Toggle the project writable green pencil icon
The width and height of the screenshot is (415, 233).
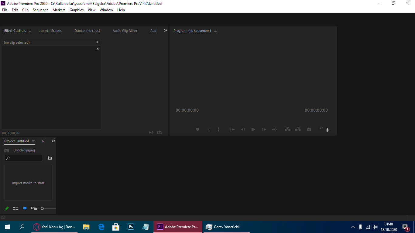pos(6,208)
